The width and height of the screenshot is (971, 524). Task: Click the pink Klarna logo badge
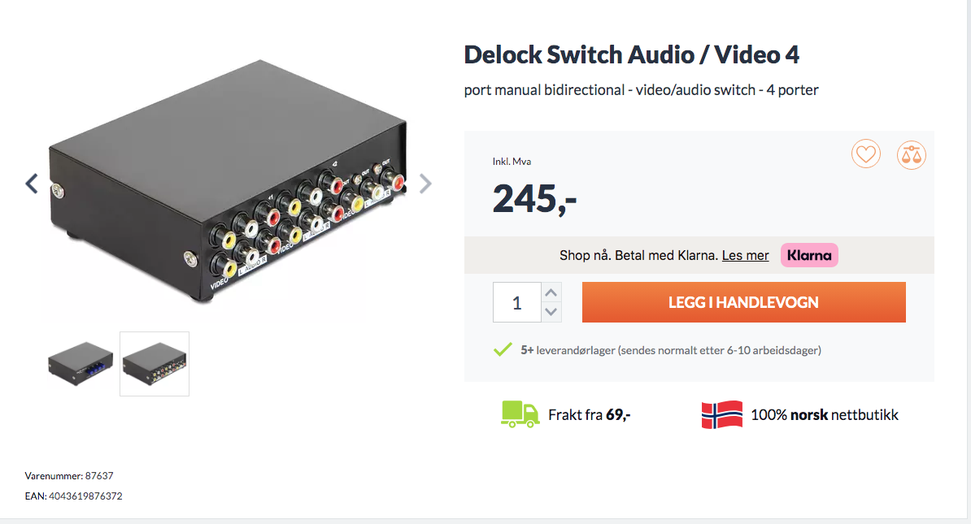pos(809,255)
